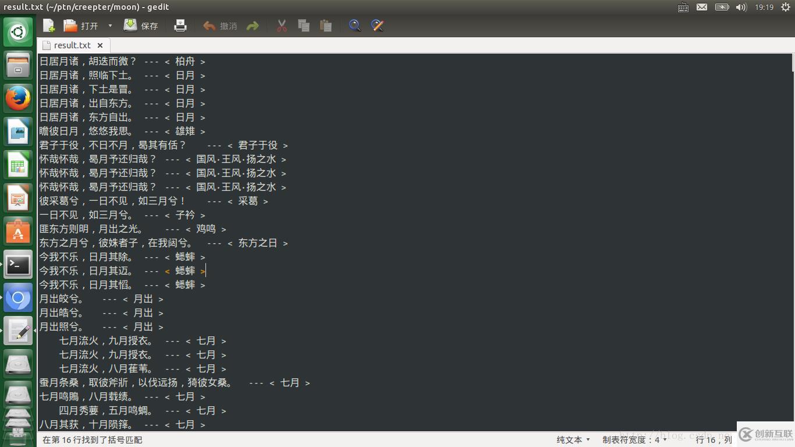Click line 月出照兮。
The image size is (795, 447).
coord(101,327)
